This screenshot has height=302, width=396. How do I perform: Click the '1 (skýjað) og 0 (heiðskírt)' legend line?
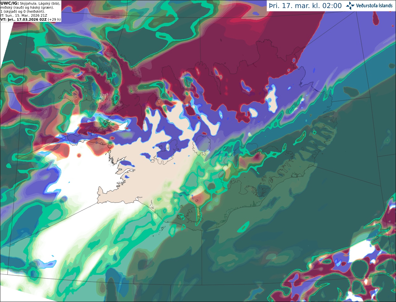point(23,11)
